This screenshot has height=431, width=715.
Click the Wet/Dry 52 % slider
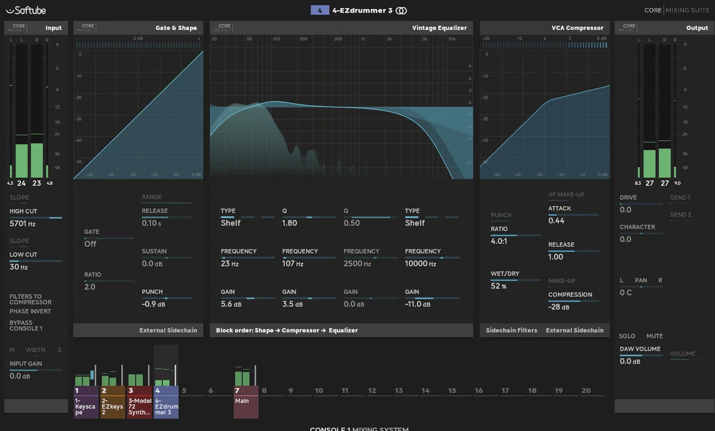[x=516, y=280]
